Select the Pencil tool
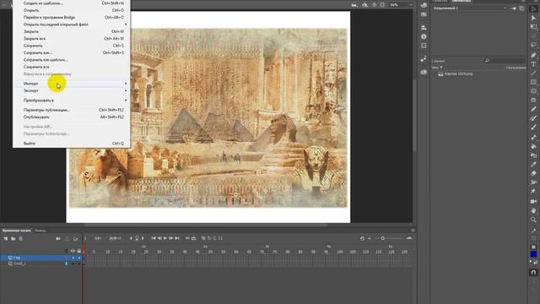The image size is (540, 304). tap(533, 109)
